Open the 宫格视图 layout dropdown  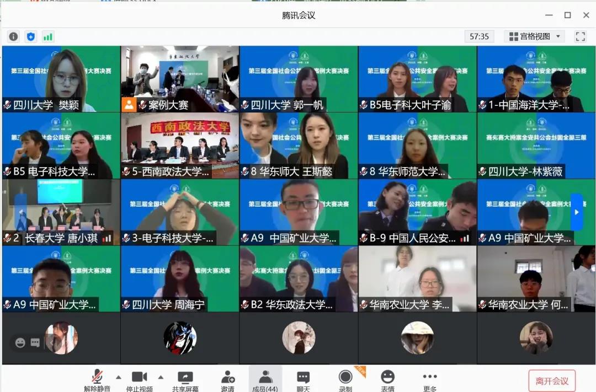click(534, 36)
